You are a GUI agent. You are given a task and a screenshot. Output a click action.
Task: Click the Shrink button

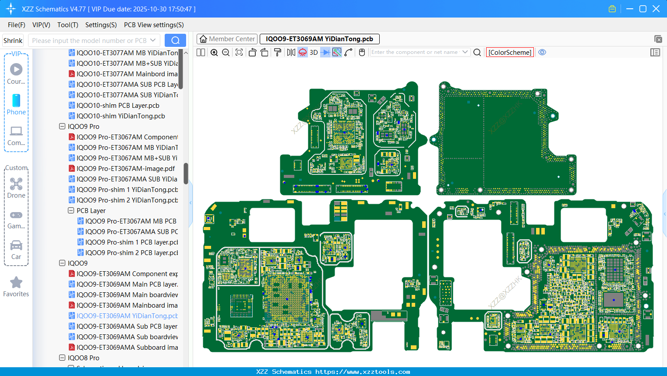tap(13, 40)
